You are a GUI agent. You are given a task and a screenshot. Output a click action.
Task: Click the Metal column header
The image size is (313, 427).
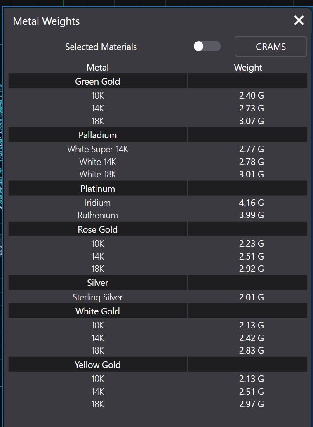(98, 67)
